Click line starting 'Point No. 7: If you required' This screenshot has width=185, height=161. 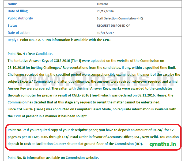[x=90, y=130]
